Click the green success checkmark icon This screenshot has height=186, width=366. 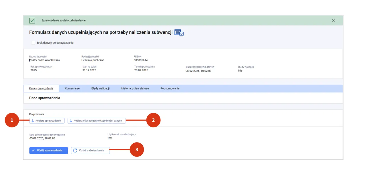[x=32, y=21]
